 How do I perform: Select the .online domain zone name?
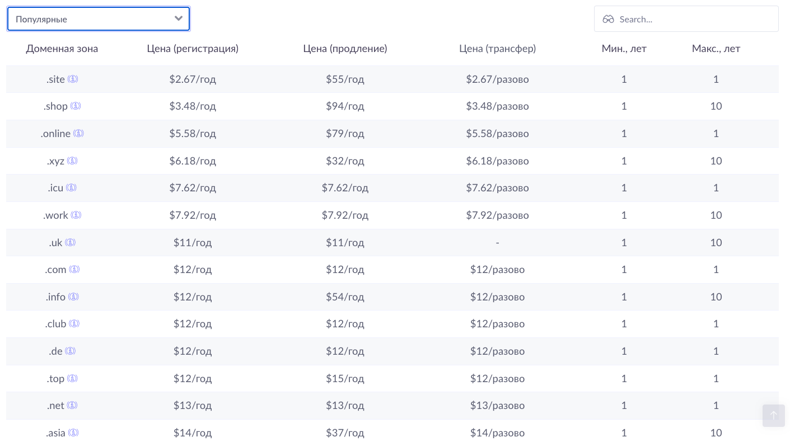(x=56, y=134)
